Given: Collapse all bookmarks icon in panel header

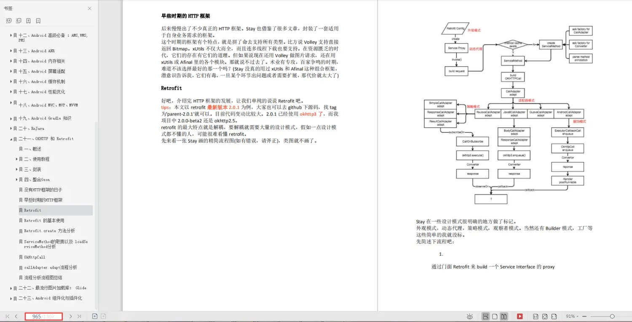Looking at the screenshot, I should pos(19,21).
